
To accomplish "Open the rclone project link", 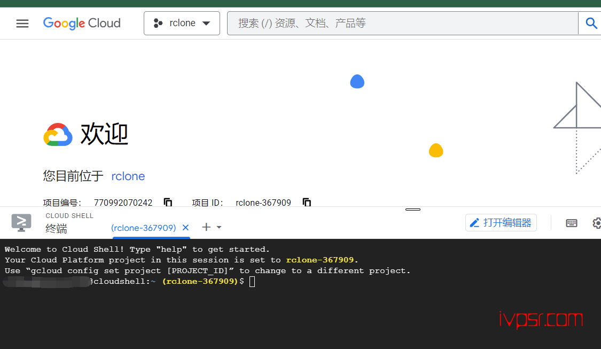I will [128, 176].
